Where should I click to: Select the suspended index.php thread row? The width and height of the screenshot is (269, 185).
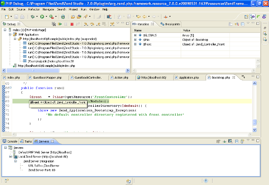coord(60,39)
